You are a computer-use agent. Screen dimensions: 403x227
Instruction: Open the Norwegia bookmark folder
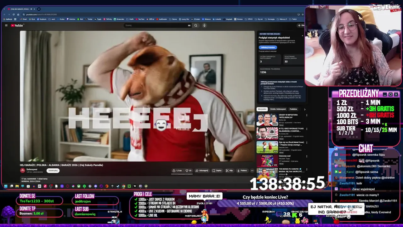coord(270,19)
